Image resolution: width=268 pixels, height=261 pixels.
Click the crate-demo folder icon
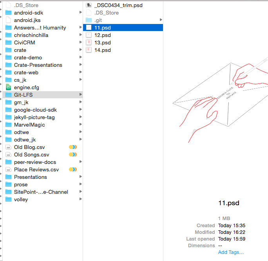8,57
